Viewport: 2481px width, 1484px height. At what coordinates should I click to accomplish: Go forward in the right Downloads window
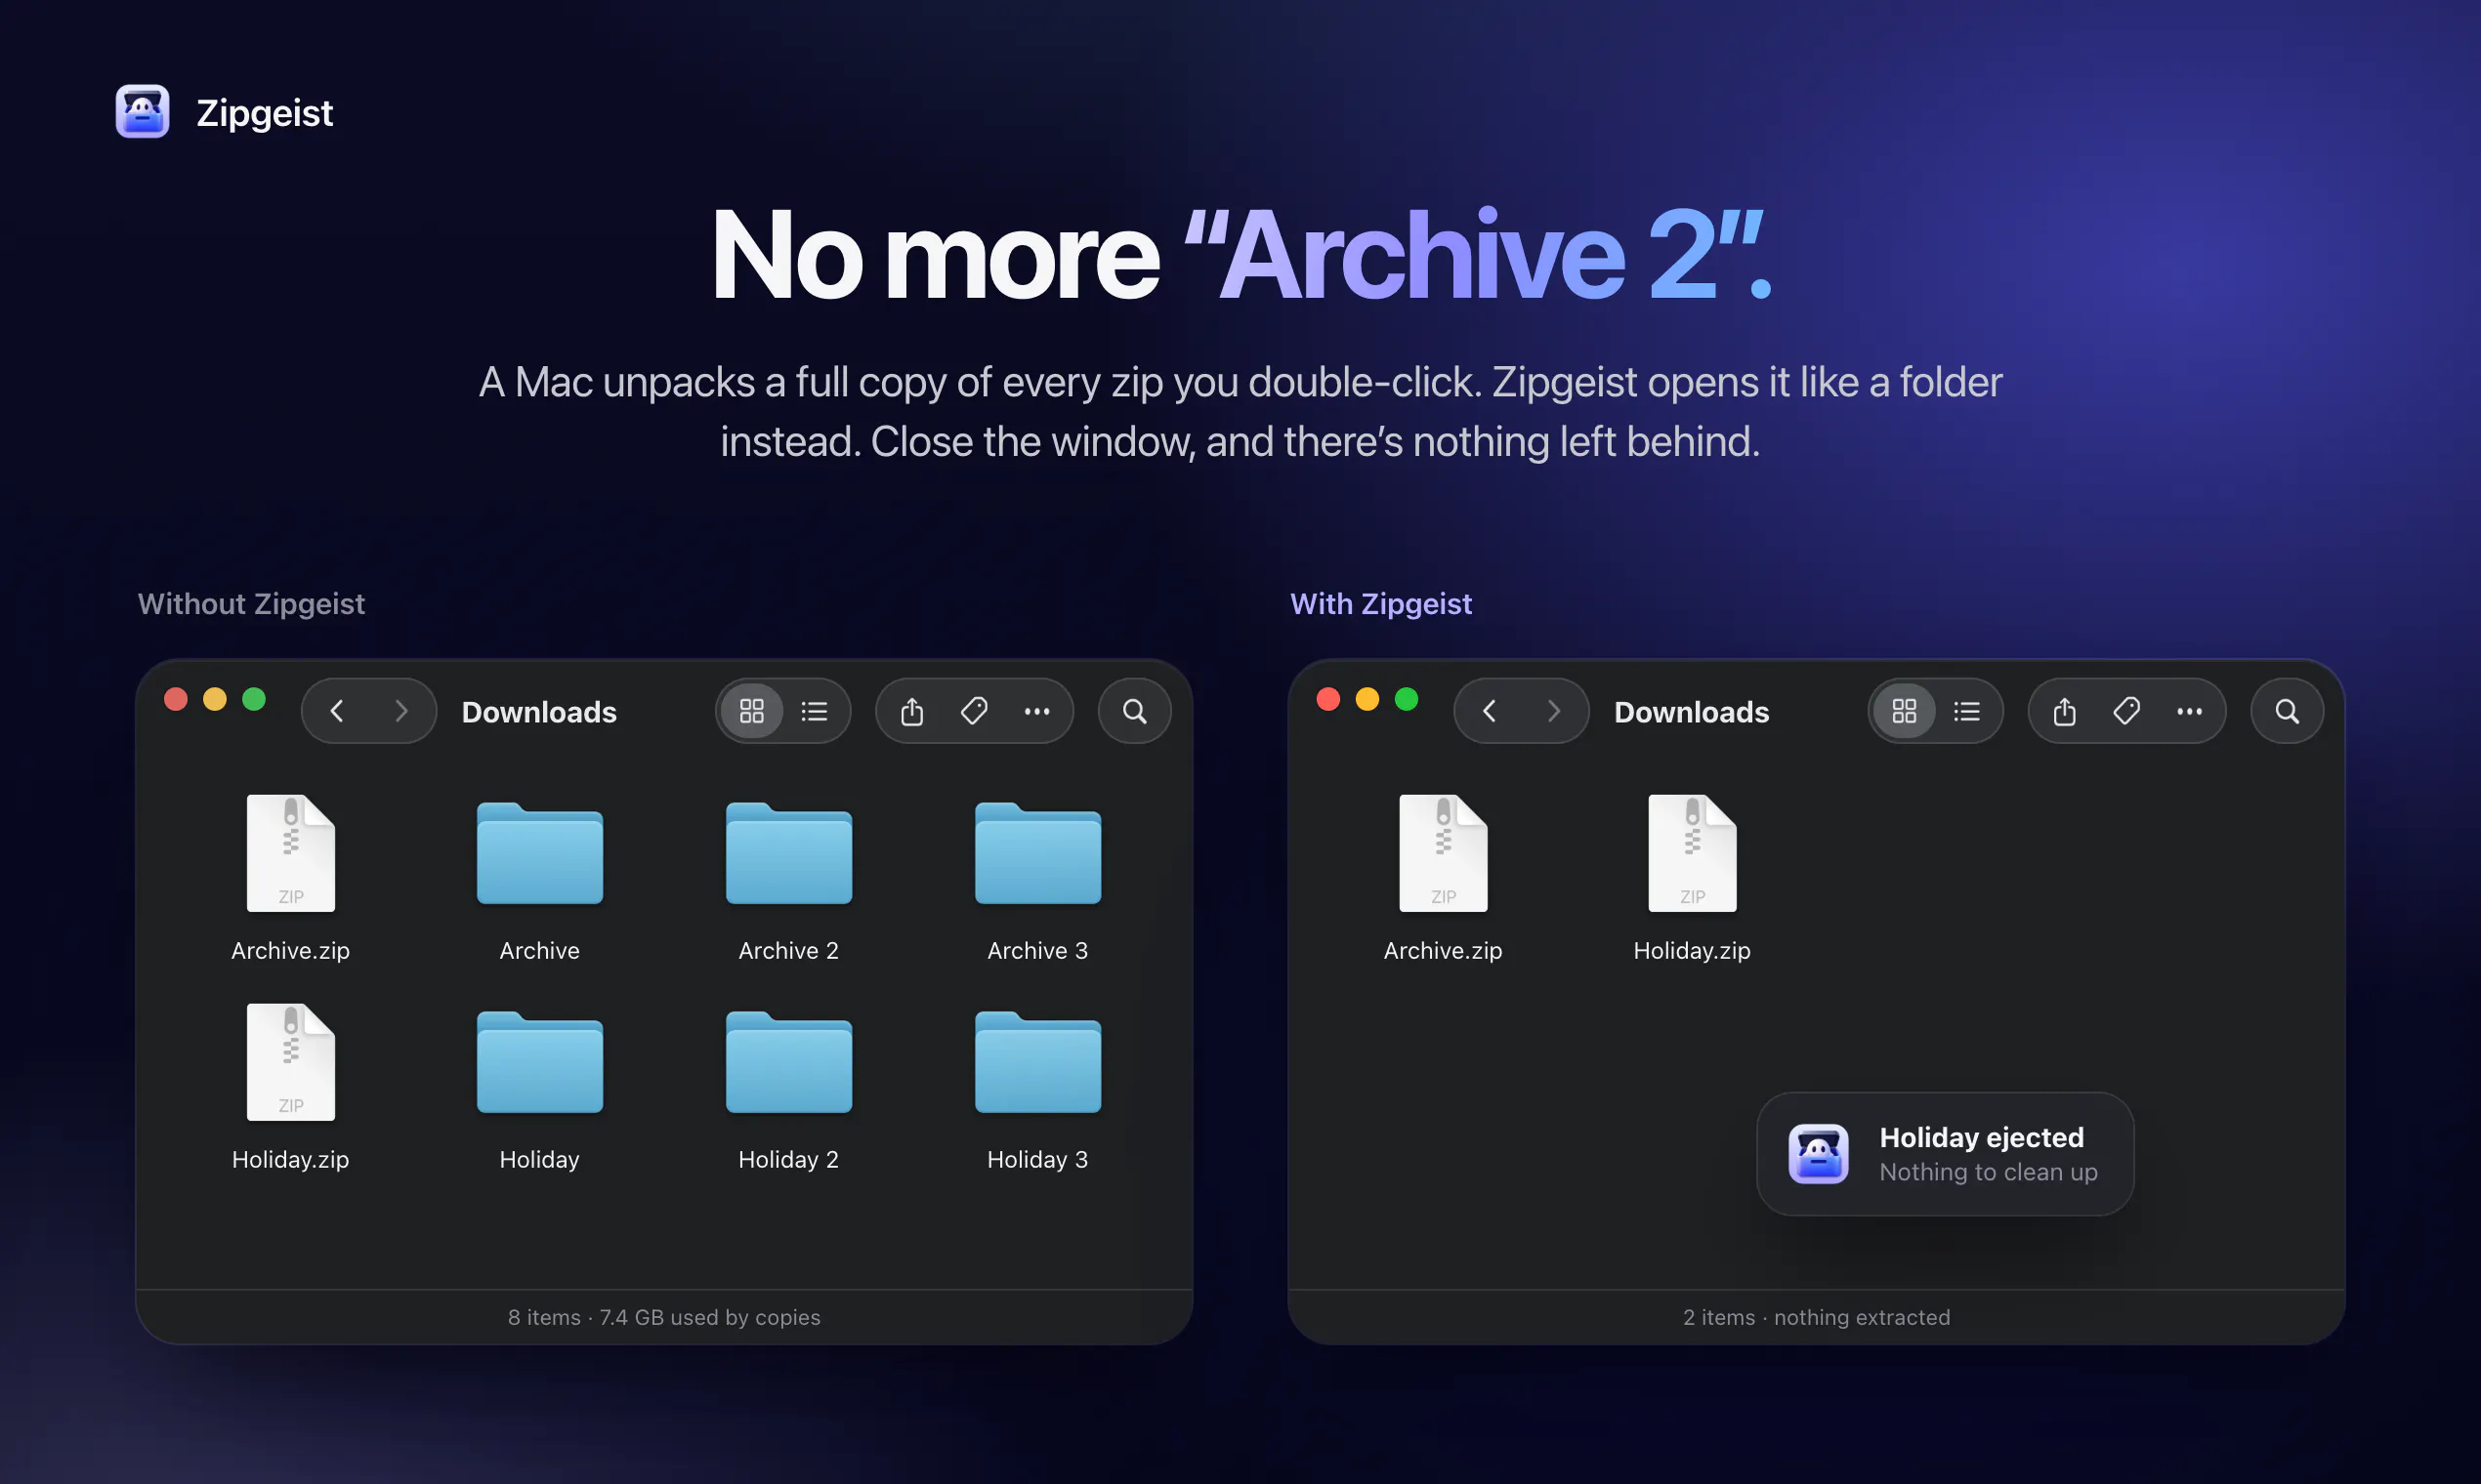(x=1554, y=711)
